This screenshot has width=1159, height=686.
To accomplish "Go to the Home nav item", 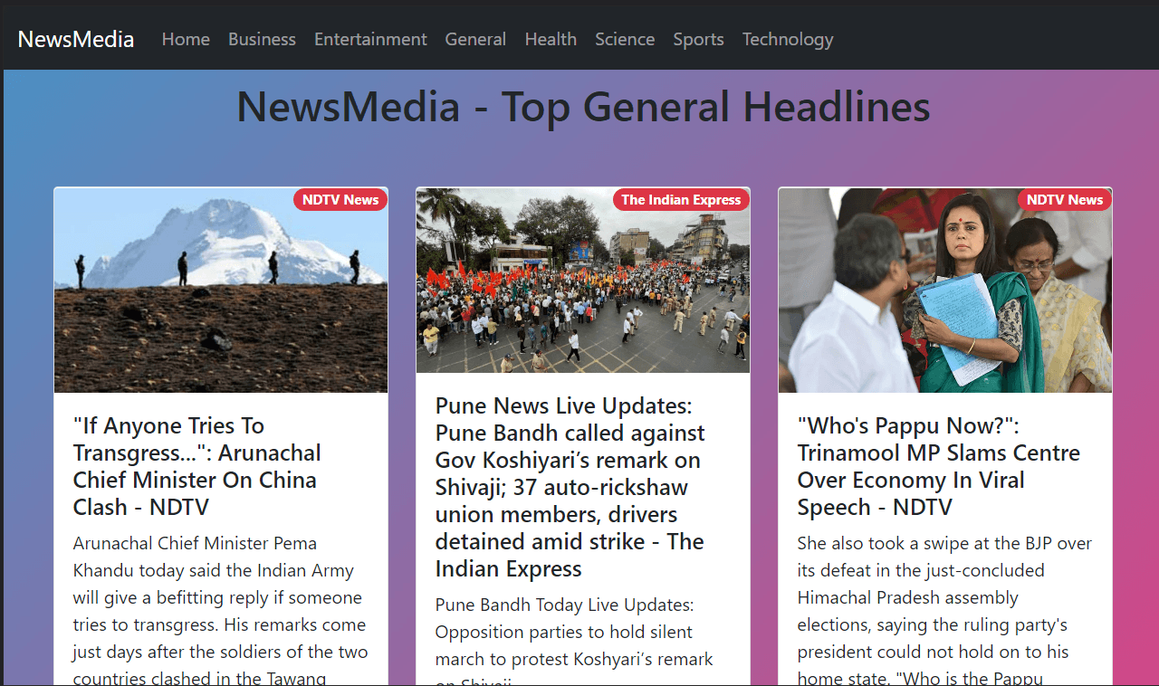I will point(186,39).
